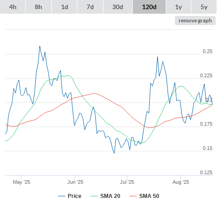217x208 pixels.
Task: Select the 4h time range tab
Action: [13, 7]
